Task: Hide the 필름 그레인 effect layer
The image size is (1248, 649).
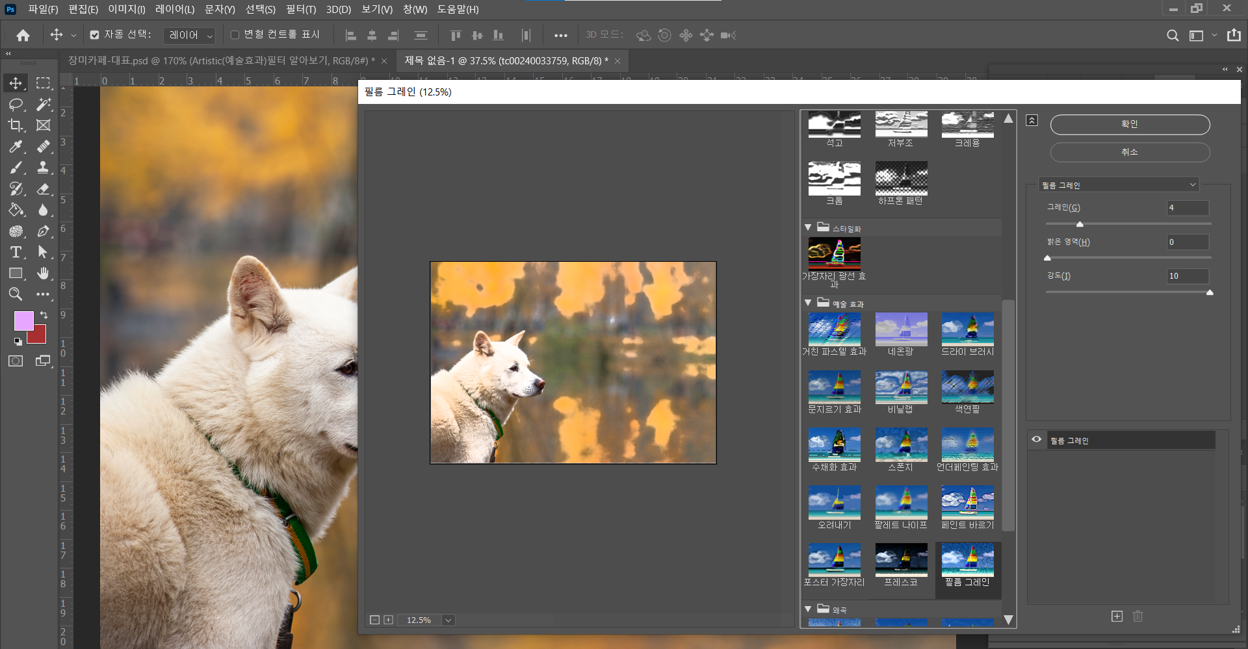Action: [1037, 440]
